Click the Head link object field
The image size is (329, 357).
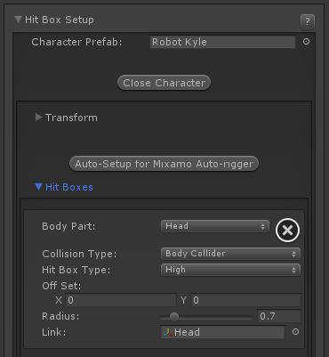tap(222, 332)
